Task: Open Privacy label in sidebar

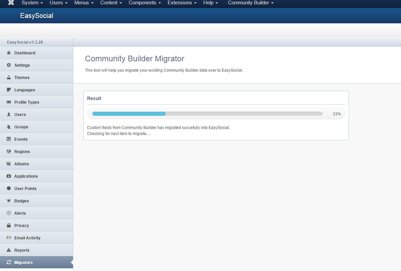Action: coord(22,226)
